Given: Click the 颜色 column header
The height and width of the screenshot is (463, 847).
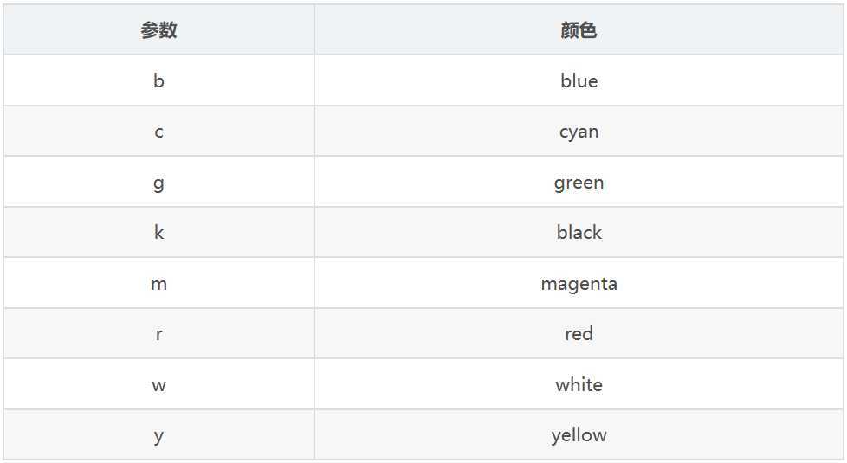Looking at the screenshot, I should (579, 29).
